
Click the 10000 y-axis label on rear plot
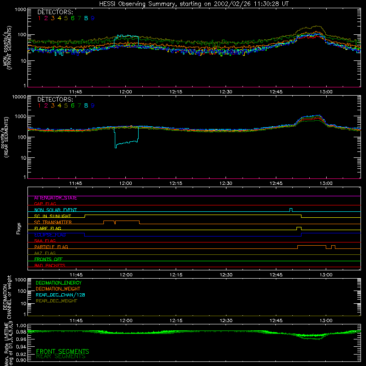tap(19, 97)
